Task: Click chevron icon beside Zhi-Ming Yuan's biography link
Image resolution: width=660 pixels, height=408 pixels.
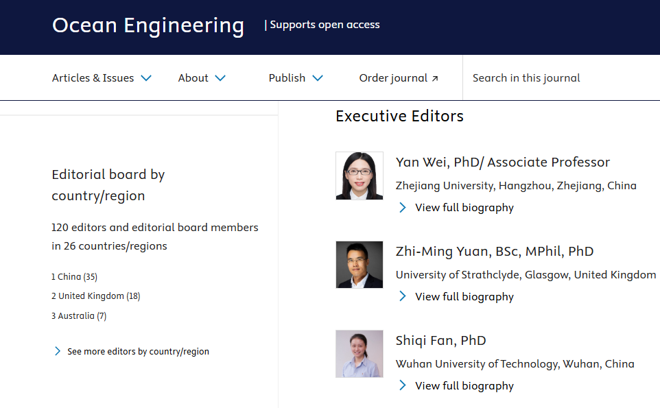Action: click(403, 296)
